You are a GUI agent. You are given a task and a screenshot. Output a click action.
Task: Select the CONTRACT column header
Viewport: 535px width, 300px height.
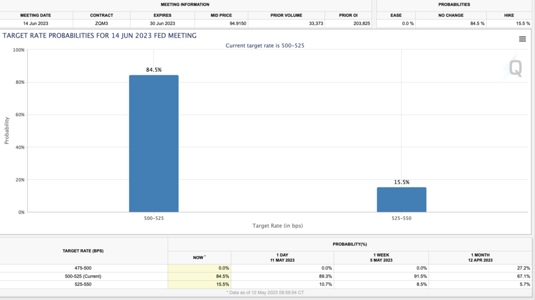(101, 15)
